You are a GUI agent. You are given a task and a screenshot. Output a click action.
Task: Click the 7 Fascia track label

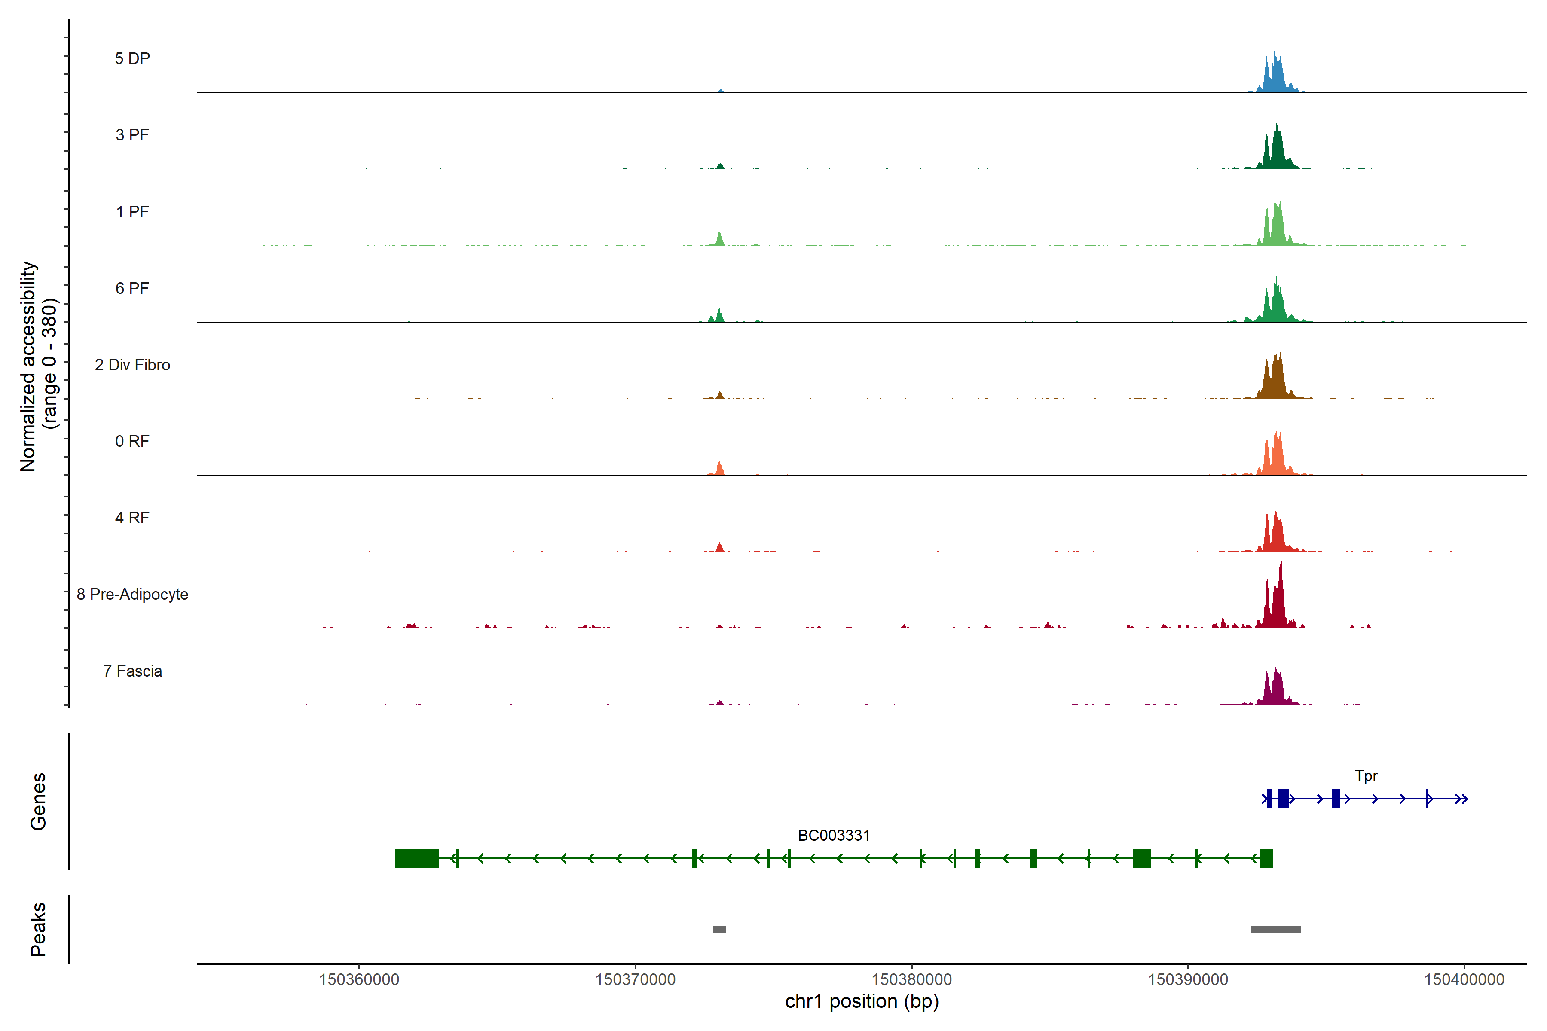pos(132,671)
